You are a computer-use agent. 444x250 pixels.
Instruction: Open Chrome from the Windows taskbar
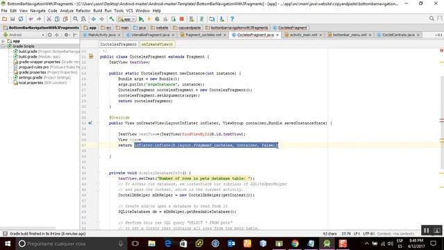coord(295,244)
